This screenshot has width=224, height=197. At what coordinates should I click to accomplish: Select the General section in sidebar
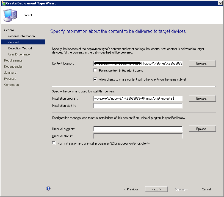click(9, 30)
